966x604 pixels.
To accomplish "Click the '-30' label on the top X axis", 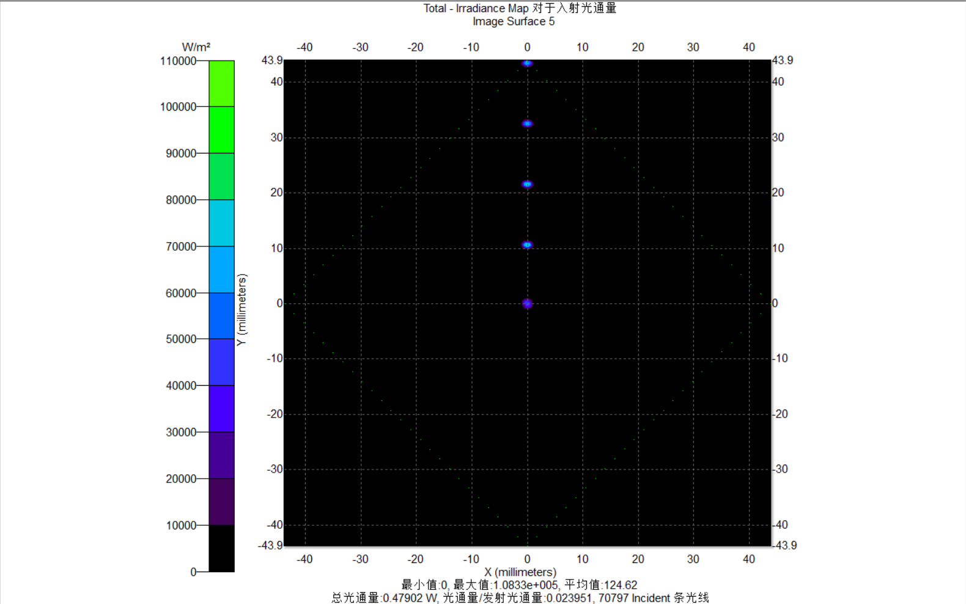I will coord(360,47).
